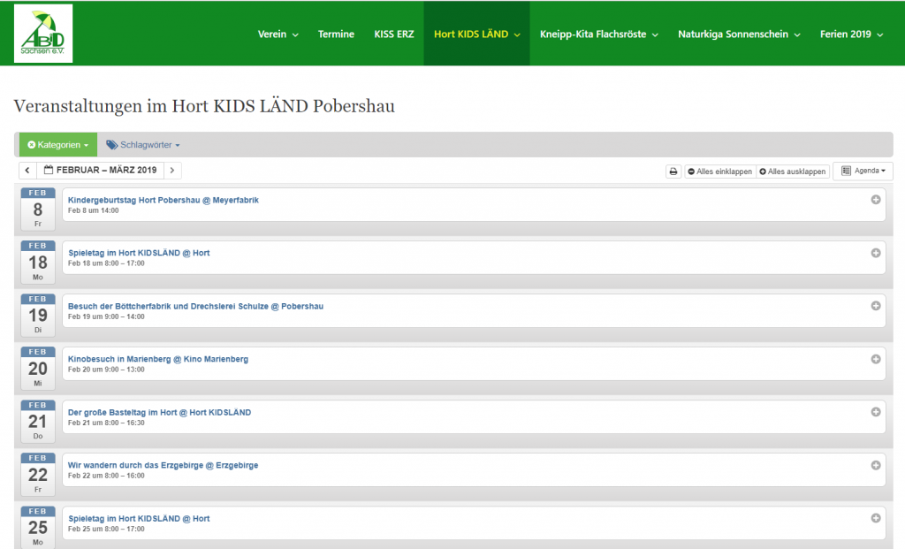This screenshot has height=549, width=905.
Task: Go to next month with right arrow
Action: [172, 171]
